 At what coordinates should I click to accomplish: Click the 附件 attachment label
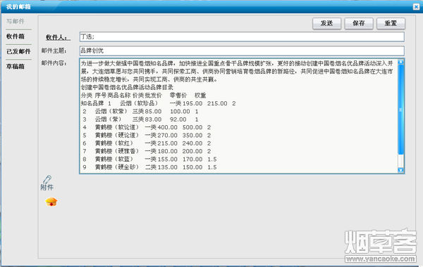tap(47, 188)
